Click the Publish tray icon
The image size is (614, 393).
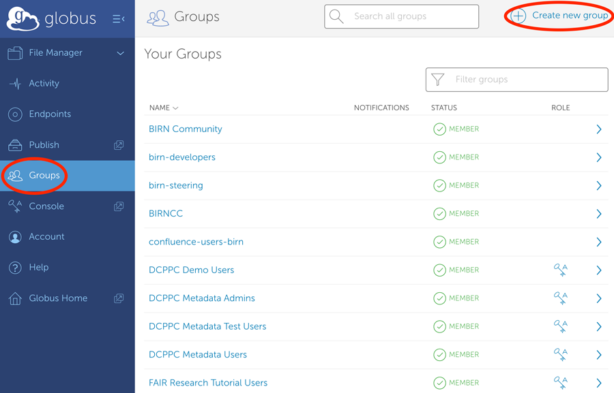15,145
